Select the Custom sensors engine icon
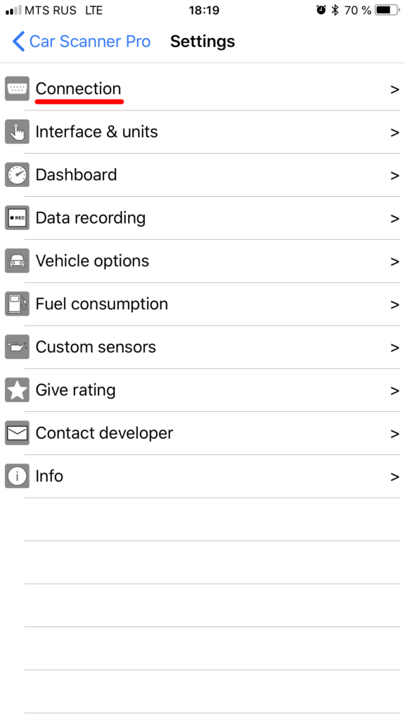 point(17,347)
